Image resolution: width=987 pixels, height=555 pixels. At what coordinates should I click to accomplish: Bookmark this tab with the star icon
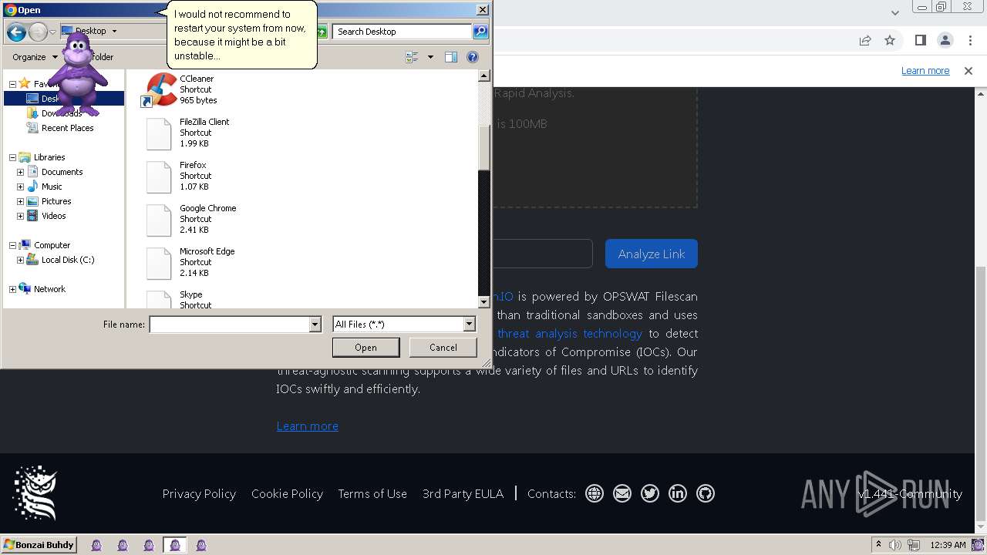click(x=890, y=40)
